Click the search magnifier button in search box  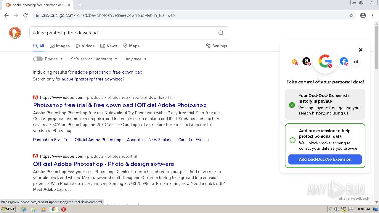221,33
